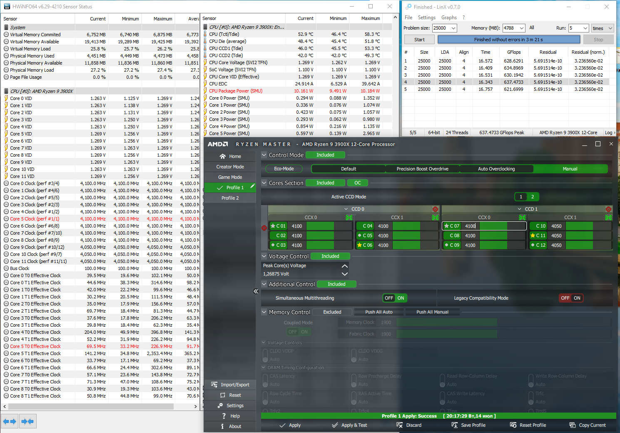Click Apply in Ryzen Master bottom bar
Viewport: 620px width, 433px height.
[290, 425]
